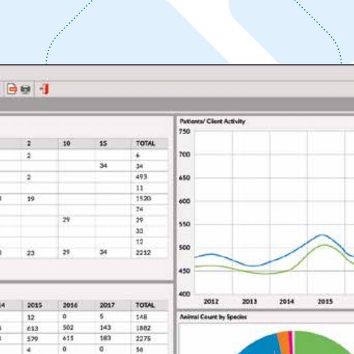Click the export document icon in toolbar
Screen dimensions: 354x354
pyautogui.click(x=12, y=89)
